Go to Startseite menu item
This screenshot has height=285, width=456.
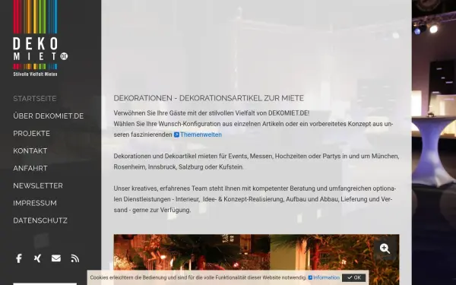35,99
